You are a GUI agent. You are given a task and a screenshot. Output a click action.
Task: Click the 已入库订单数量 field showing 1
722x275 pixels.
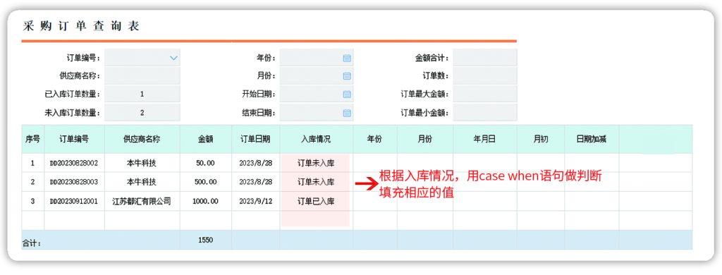(142, 94)
